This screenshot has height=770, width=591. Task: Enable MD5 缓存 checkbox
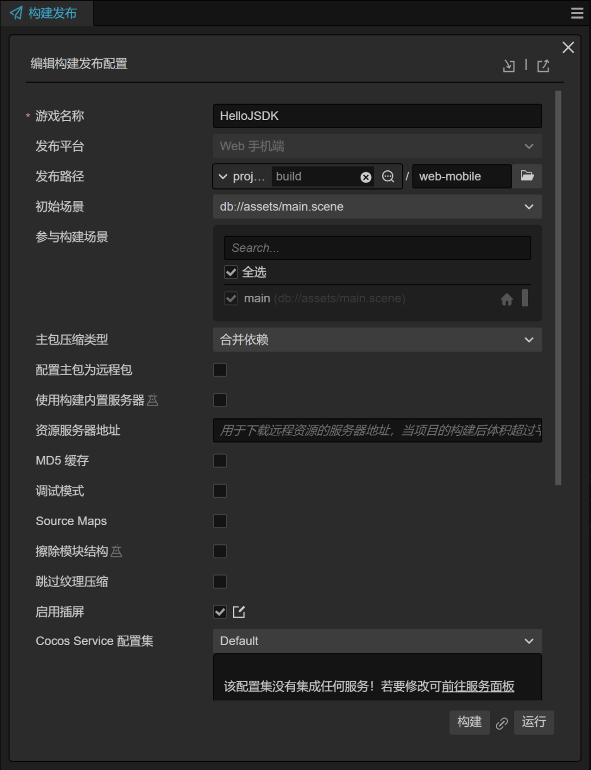[x=220, y=461]
